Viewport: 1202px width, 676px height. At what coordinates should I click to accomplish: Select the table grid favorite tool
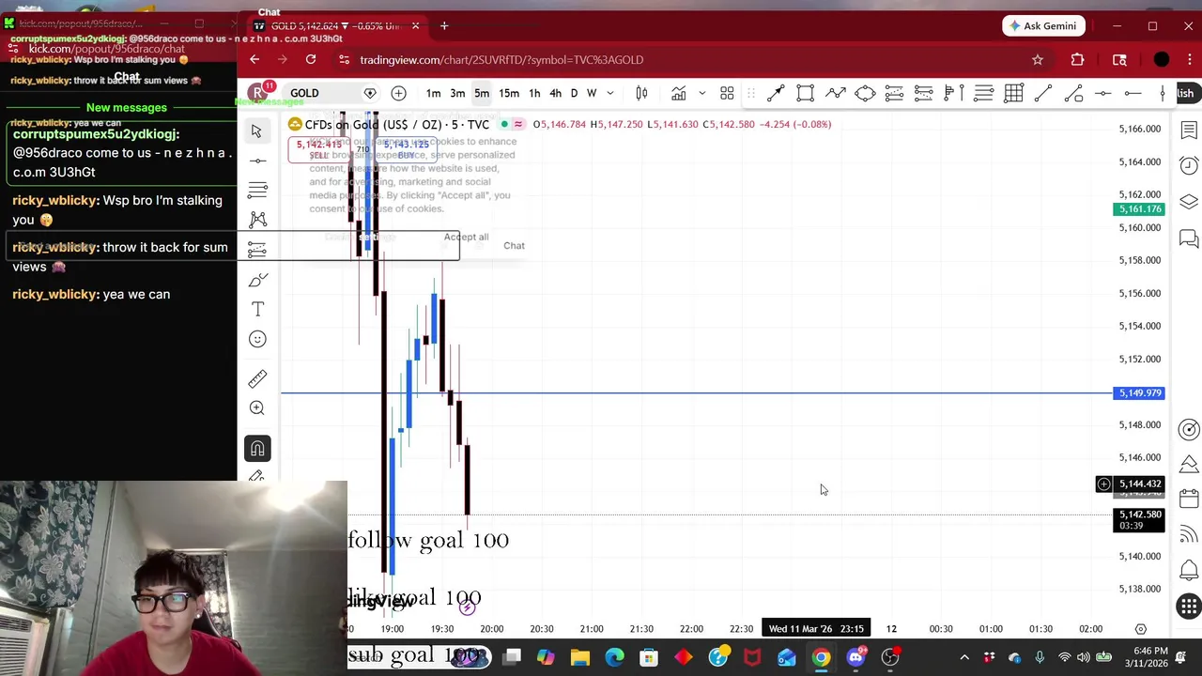(x=1013, y=93)
